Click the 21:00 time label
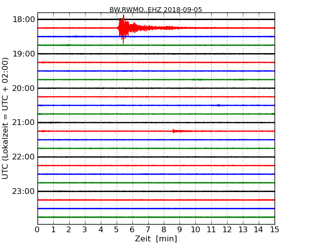 point(24,123)
